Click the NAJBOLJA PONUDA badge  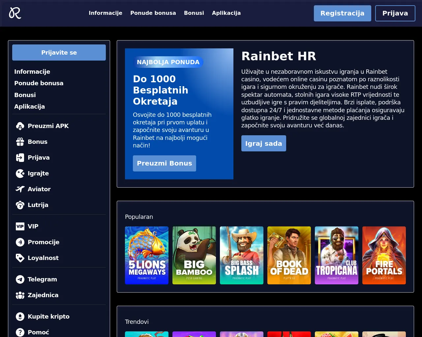coord(168,62)
